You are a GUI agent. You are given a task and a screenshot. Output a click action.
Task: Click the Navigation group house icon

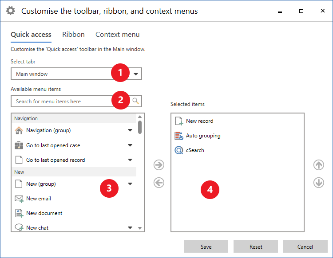[19, 130]
